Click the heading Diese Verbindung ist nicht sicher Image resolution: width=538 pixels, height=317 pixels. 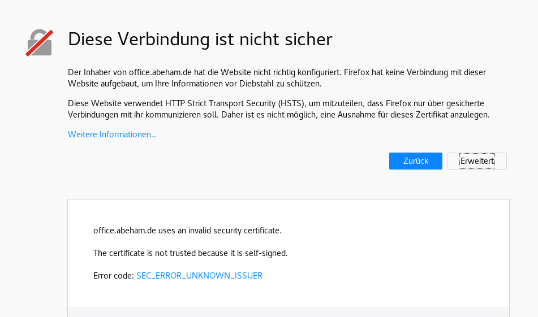tap(200, 39)
